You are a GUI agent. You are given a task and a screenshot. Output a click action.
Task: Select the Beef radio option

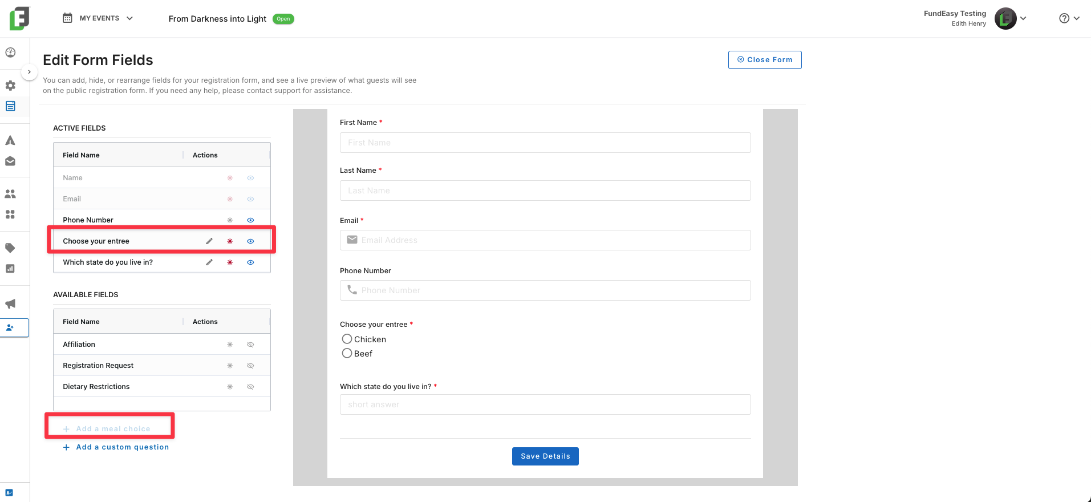click(x=347, y=353)
